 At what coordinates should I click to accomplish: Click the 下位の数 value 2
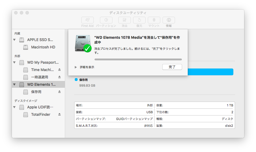point(232,112)
